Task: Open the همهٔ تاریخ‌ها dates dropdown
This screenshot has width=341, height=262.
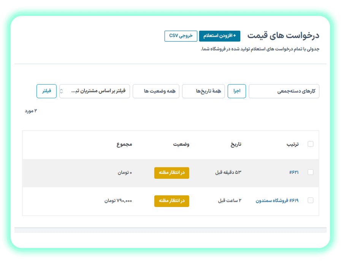Action: click(203, 91)
